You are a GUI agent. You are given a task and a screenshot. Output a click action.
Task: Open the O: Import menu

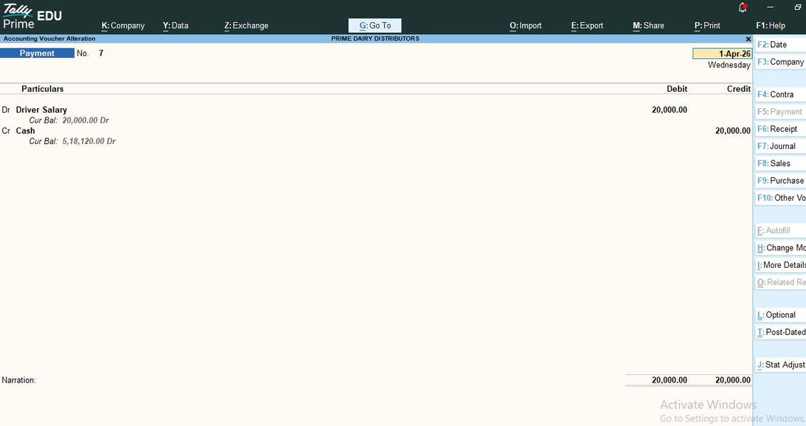pyautogui.click(x=525, y=26)
